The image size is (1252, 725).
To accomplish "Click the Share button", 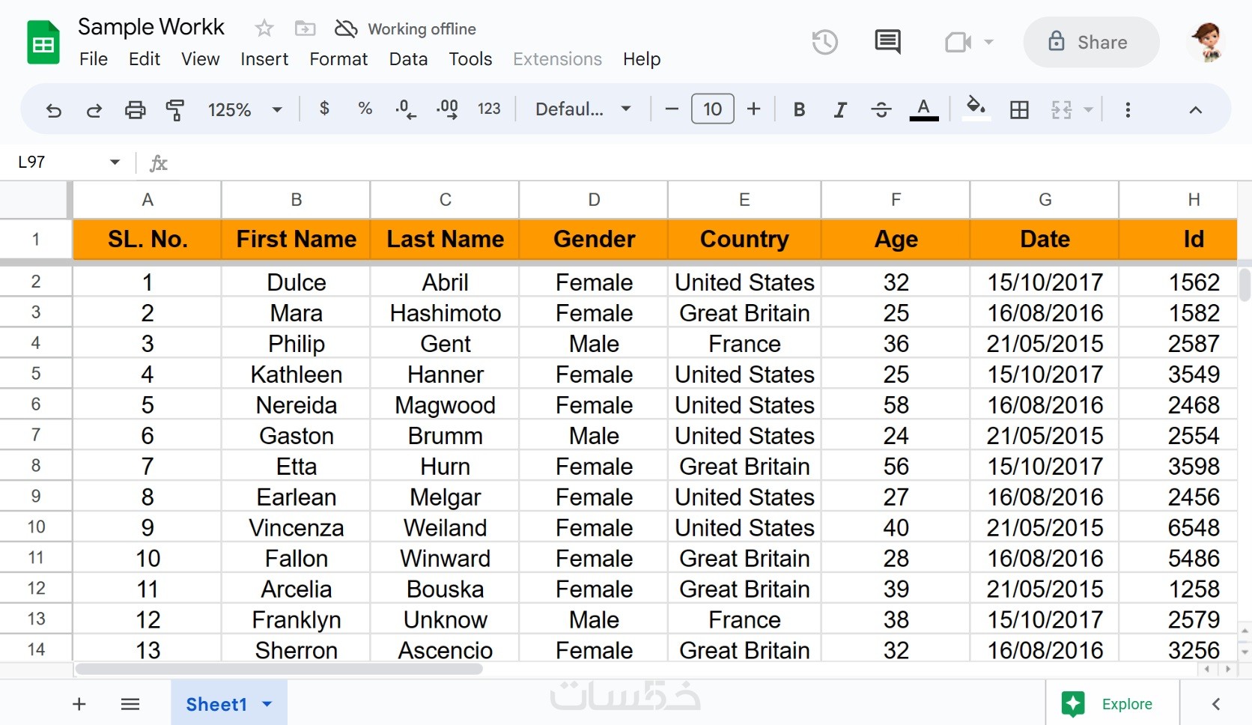I will point(1090,42).
